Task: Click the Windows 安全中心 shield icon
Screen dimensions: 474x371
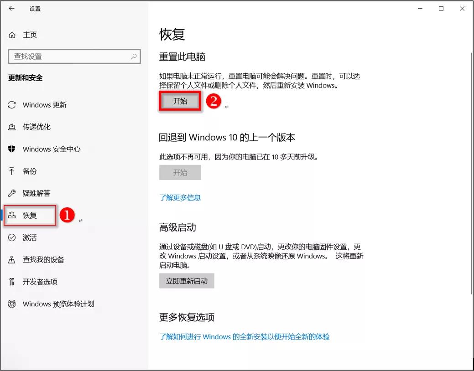Action: pos(12,149)
